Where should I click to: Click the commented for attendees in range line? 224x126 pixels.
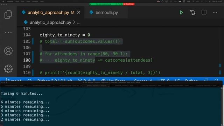(84, 54)
